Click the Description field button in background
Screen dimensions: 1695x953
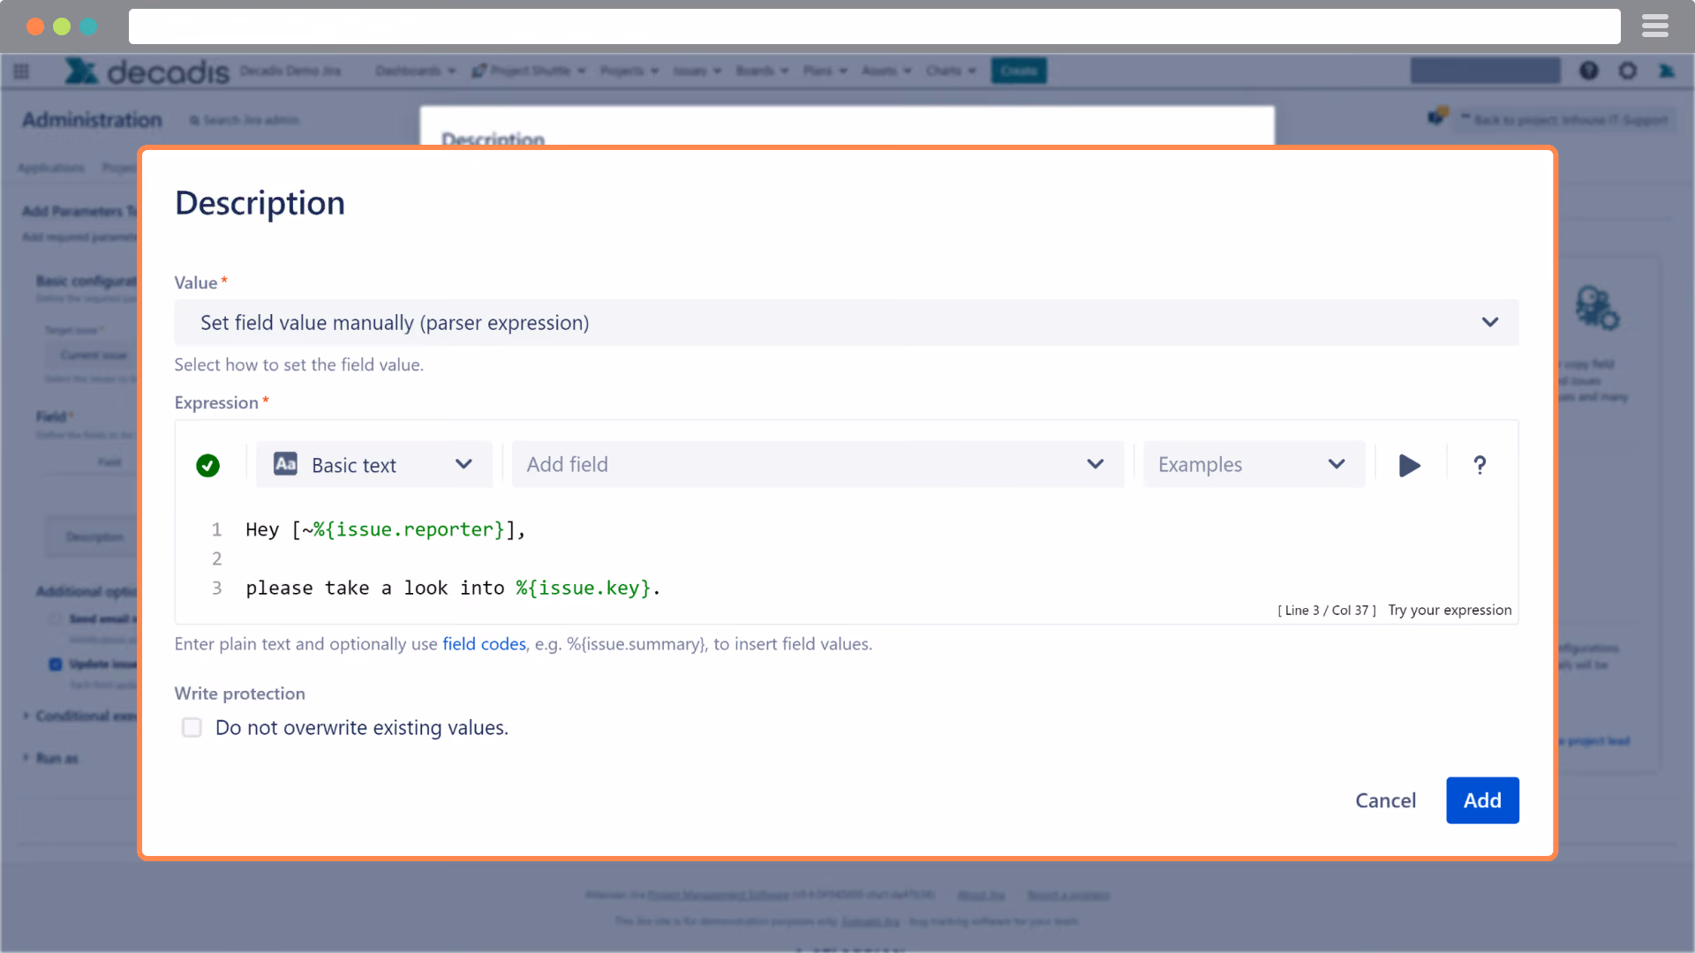(x=94, y=537)
